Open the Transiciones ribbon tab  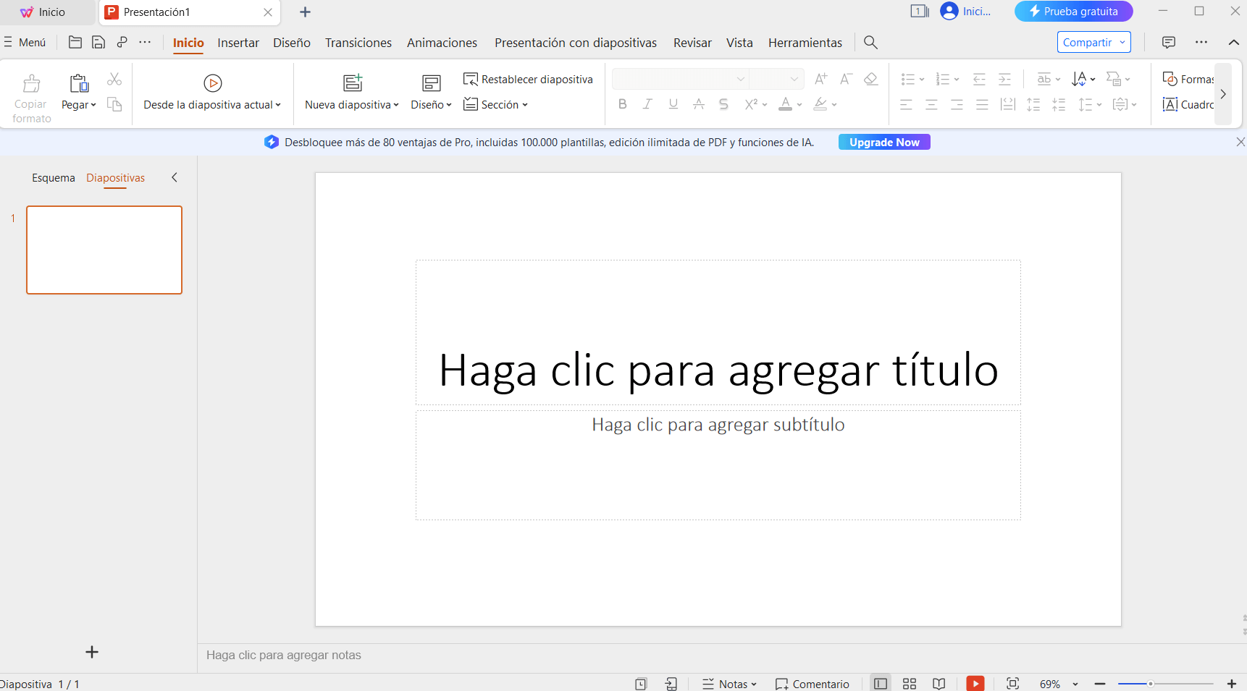[x=358, y=43]
